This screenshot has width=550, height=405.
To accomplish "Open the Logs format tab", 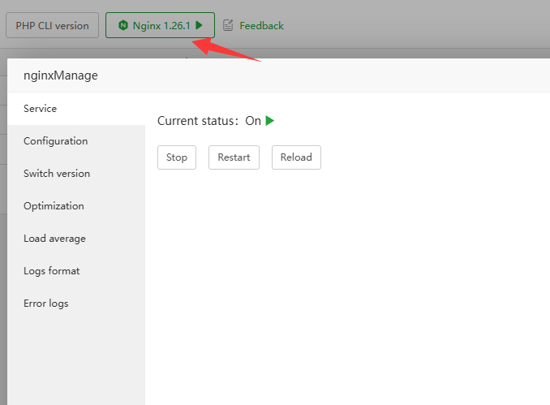I will tap(51, 271).
